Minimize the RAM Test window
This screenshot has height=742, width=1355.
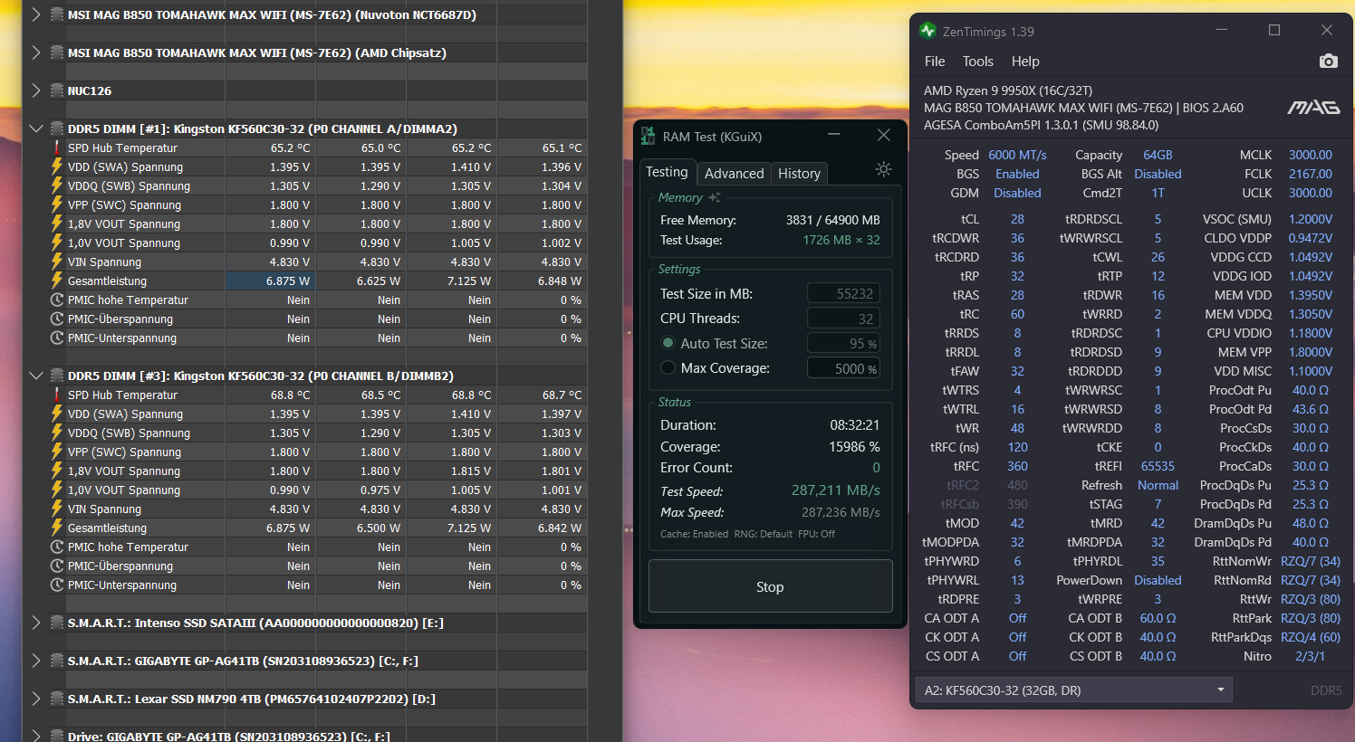833,136
